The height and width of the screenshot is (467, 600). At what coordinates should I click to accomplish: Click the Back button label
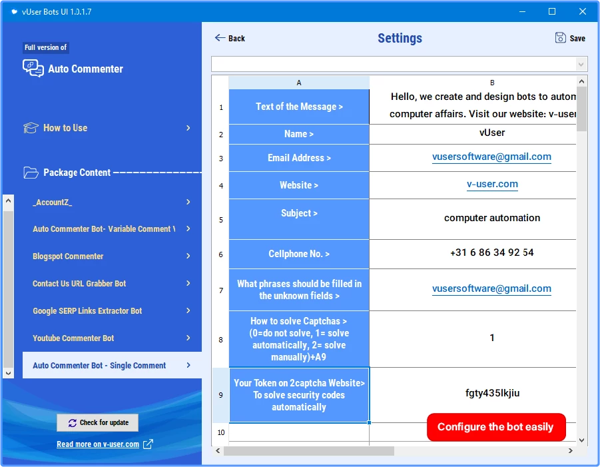pyautogui.click(x=236, y=38)
